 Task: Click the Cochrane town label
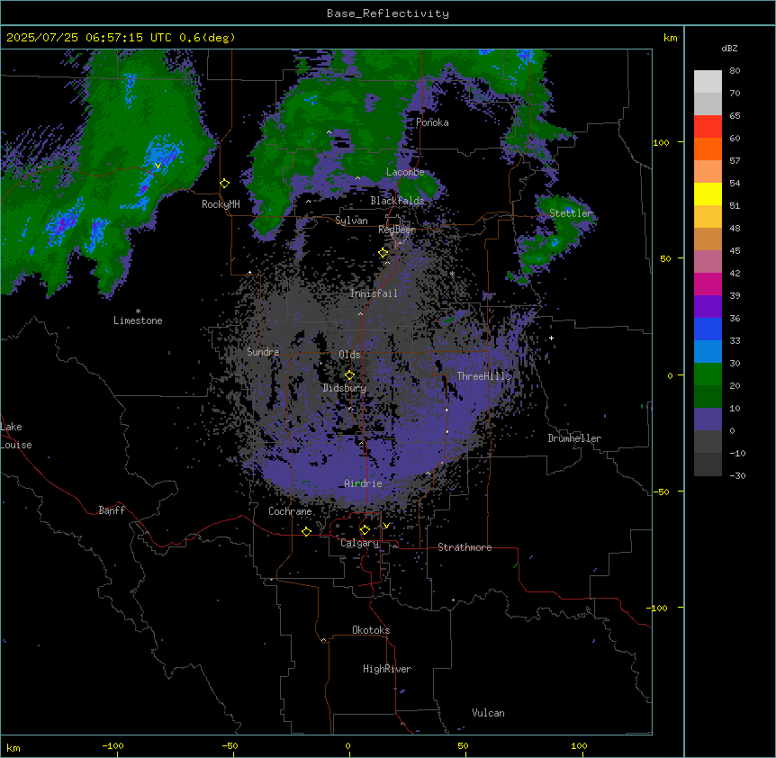click(290, 511)
